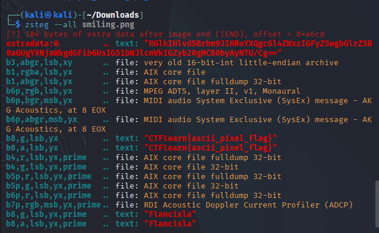Click the zsteg command word
This screenshot has height=233, width=379.
point(37,25)
